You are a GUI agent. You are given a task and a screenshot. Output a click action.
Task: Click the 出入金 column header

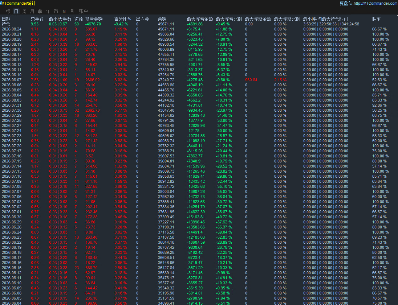pyautogui.click(x=142, y=19)
